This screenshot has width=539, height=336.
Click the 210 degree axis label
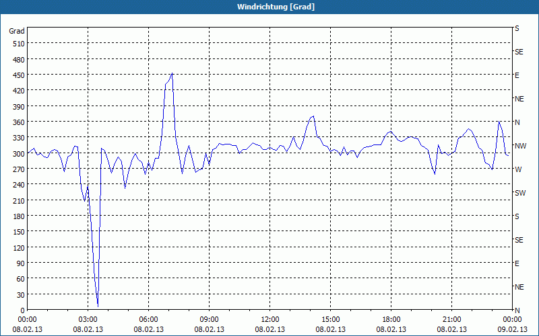[19, 200]
